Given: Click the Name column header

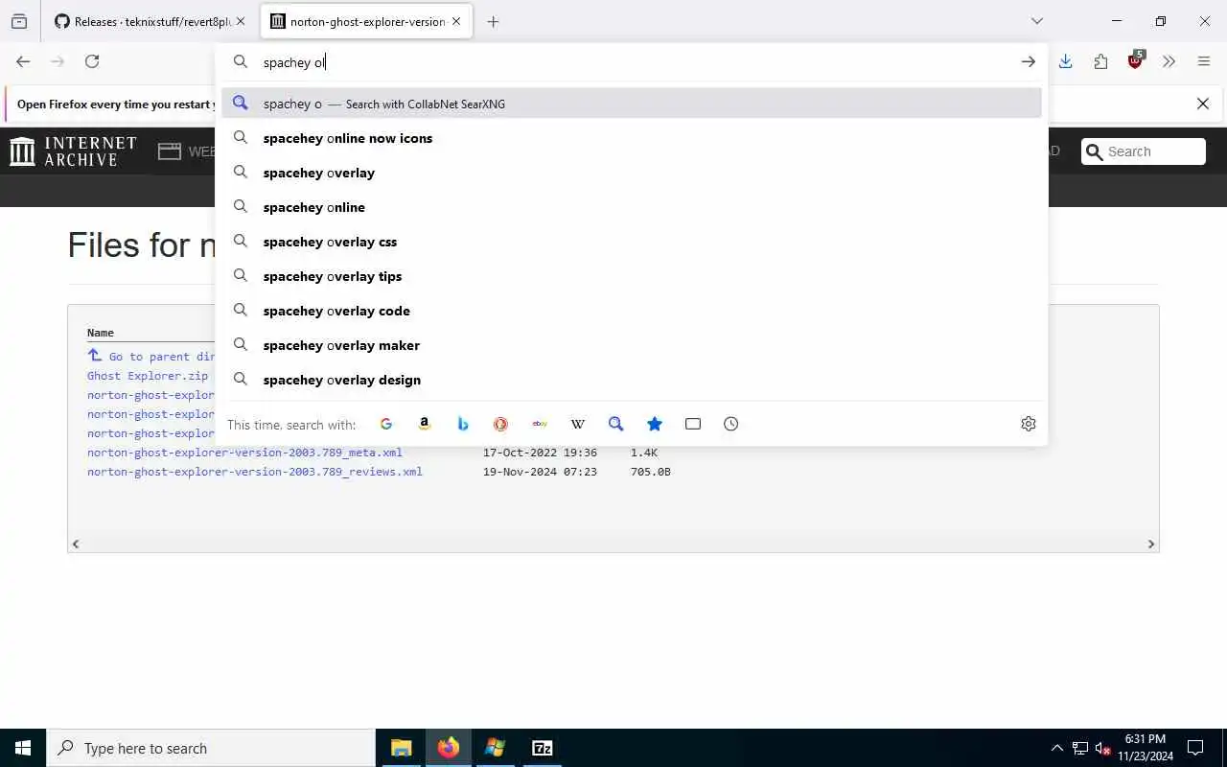Looking at the screenshot, I should coord(101,333).
